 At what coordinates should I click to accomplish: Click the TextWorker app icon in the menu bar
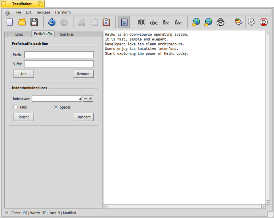point(8,13)
